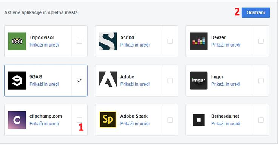
Task: Click the Adobe Spark Sp icon
Action: pyautogui.click(x=108, y=120)
